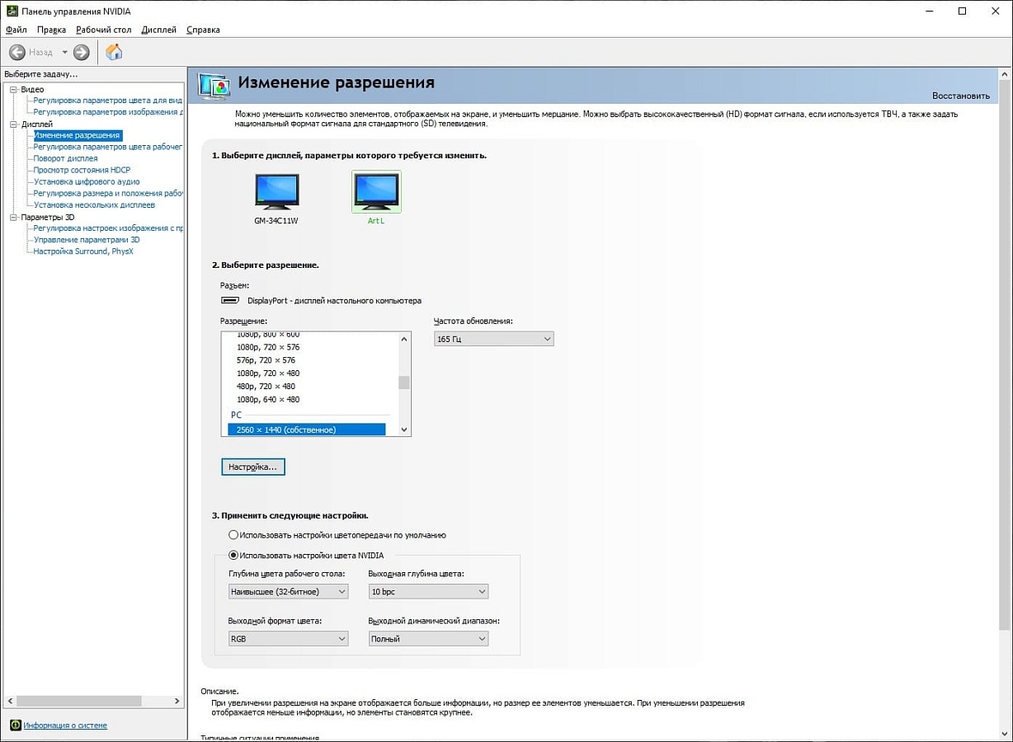
Task: Click main panel vertical scrollbar down arrow
Action: (x=1004, y=733)
